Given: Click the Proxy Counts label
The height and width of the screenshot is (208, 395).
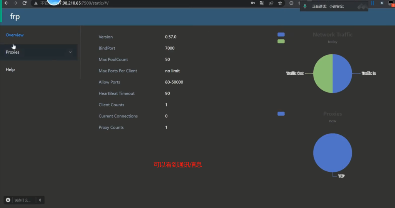Looking at the screenshot, I should pos(111,128).
